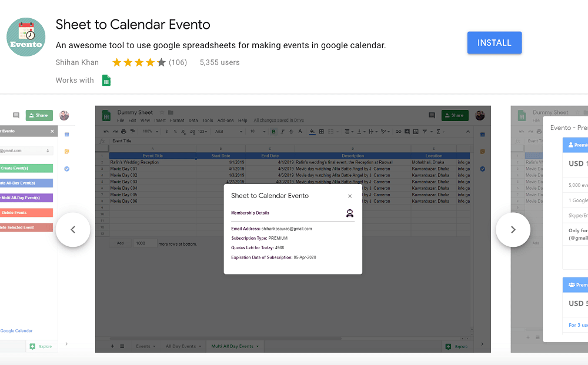The image size is (588, 365).
Task: Click the Google Sheets works-with icon
Action: (x=106, y=81)
